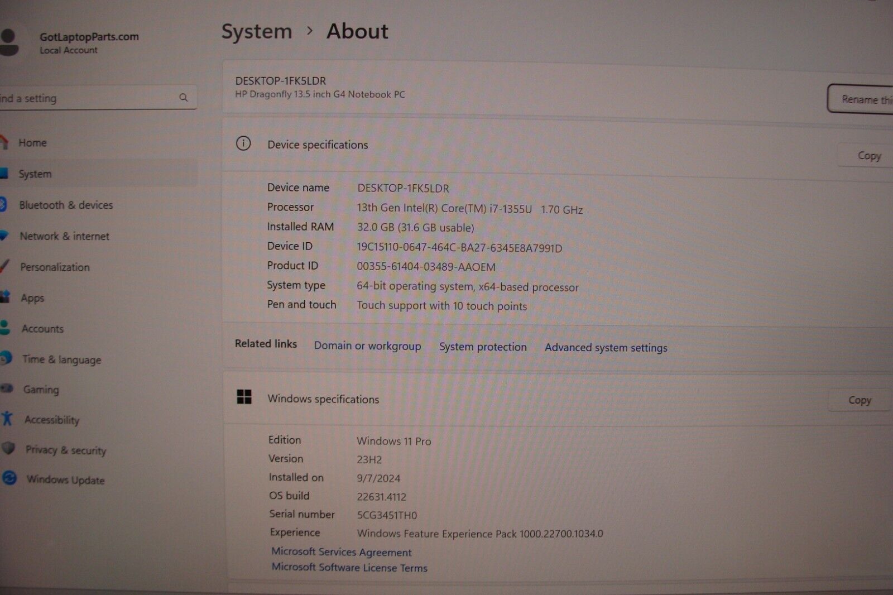Click the Windows logo beside Windows specifications
The height and width of the screenshot is (595, 893).
[244, 397]
